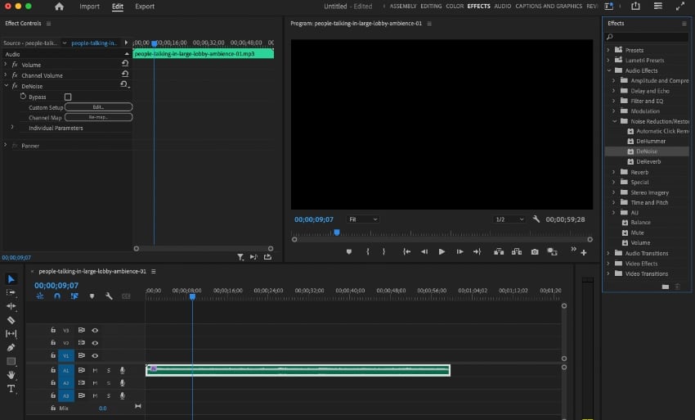
Task: Expand Amplitude and Compression folder
Action: 614,81
